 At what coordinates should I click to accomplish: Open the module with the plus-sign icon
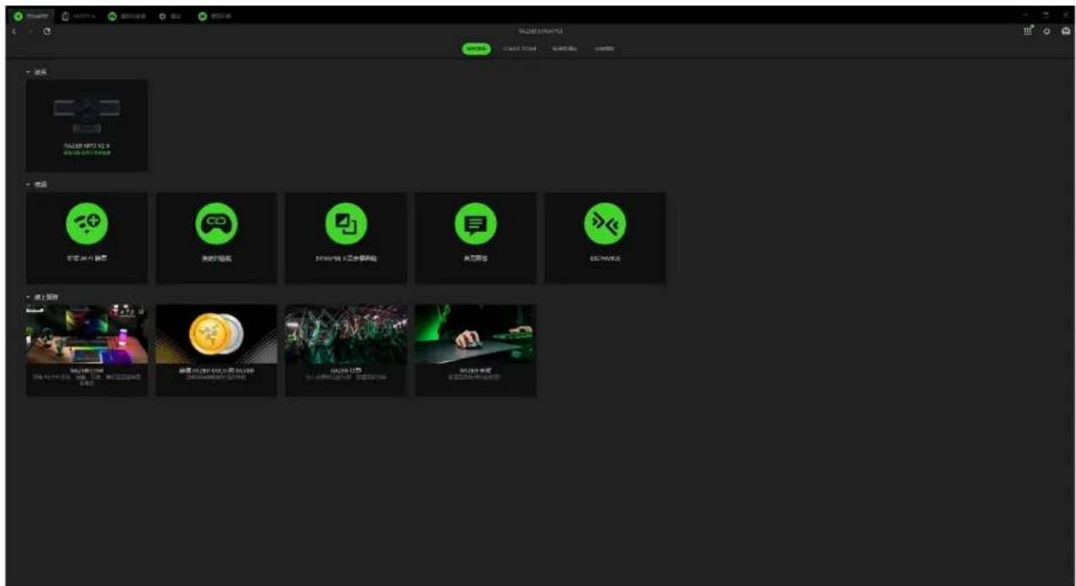pyautogui.click(x=87, y=238)
